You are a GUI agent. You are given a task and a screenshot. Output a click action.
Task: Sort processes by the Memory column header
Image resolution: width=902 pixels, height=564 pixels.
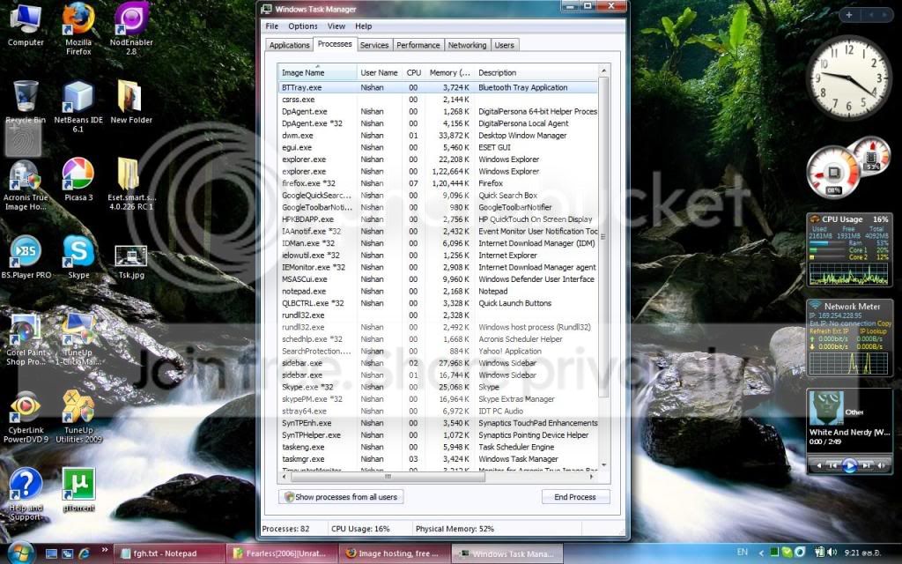450,72
